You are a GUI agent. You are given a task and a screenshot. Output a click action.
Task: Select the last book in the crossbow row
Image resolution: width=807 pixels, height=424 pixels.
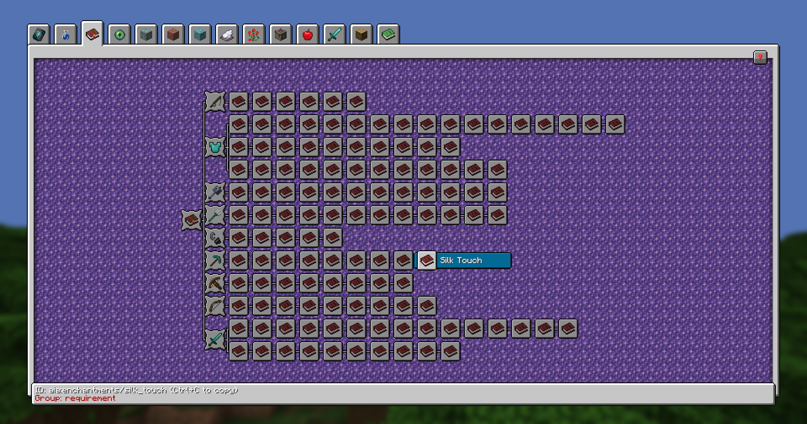click(403, 283)
